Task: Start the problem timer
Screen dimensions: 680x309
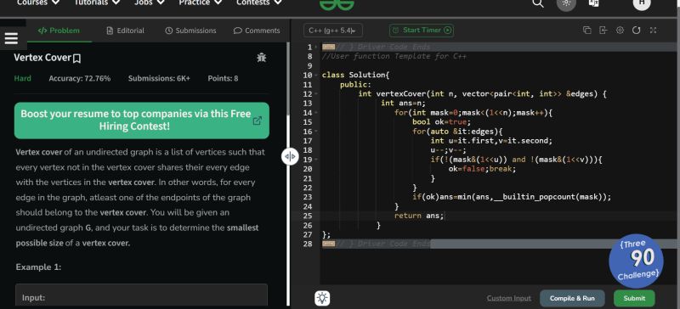Action: [x=422, y=31]
